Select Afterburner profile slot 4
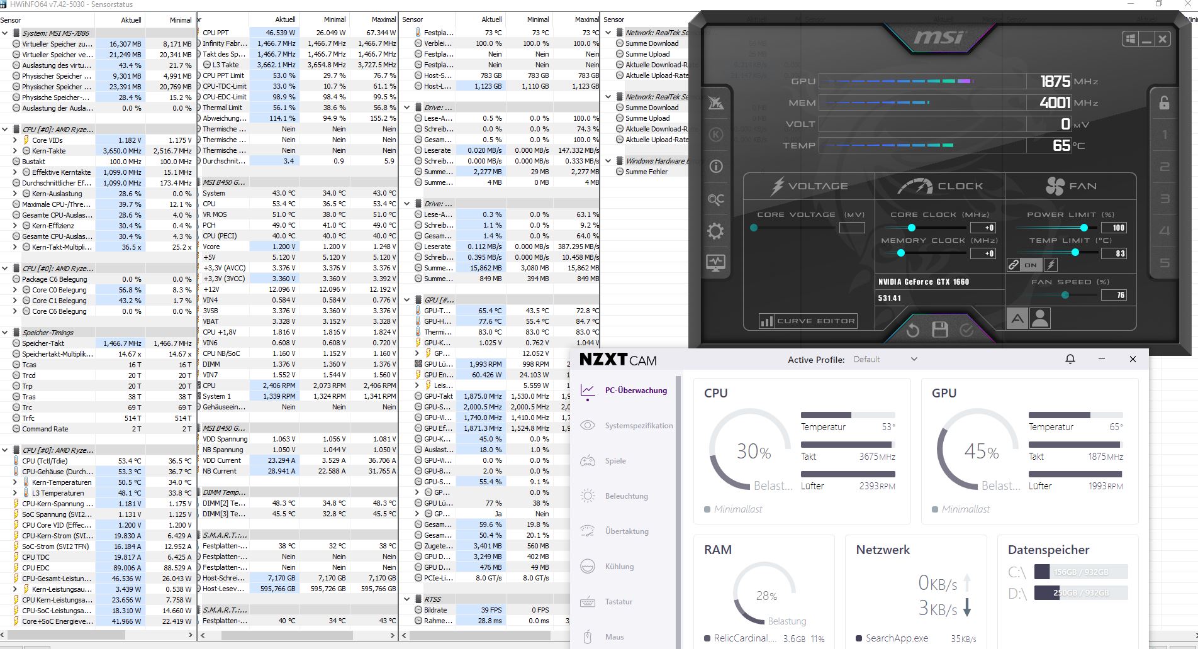 coord(1165,231)
